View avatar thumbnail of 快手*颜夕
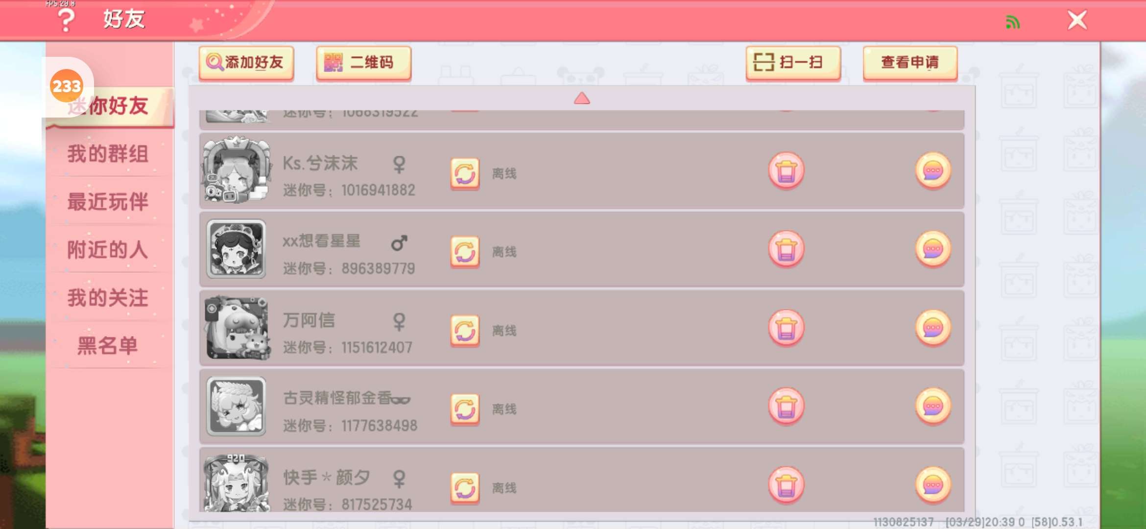Viewport: 1146px width, 529px height. (237, 483)
